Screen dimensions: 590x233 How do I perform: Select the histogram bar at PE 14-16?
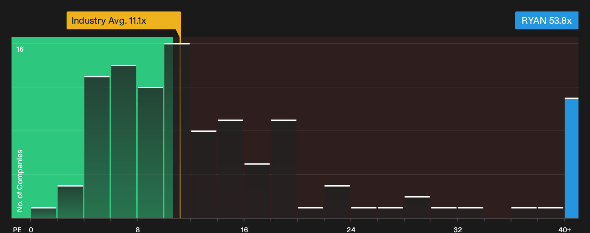tap(230, 169)
